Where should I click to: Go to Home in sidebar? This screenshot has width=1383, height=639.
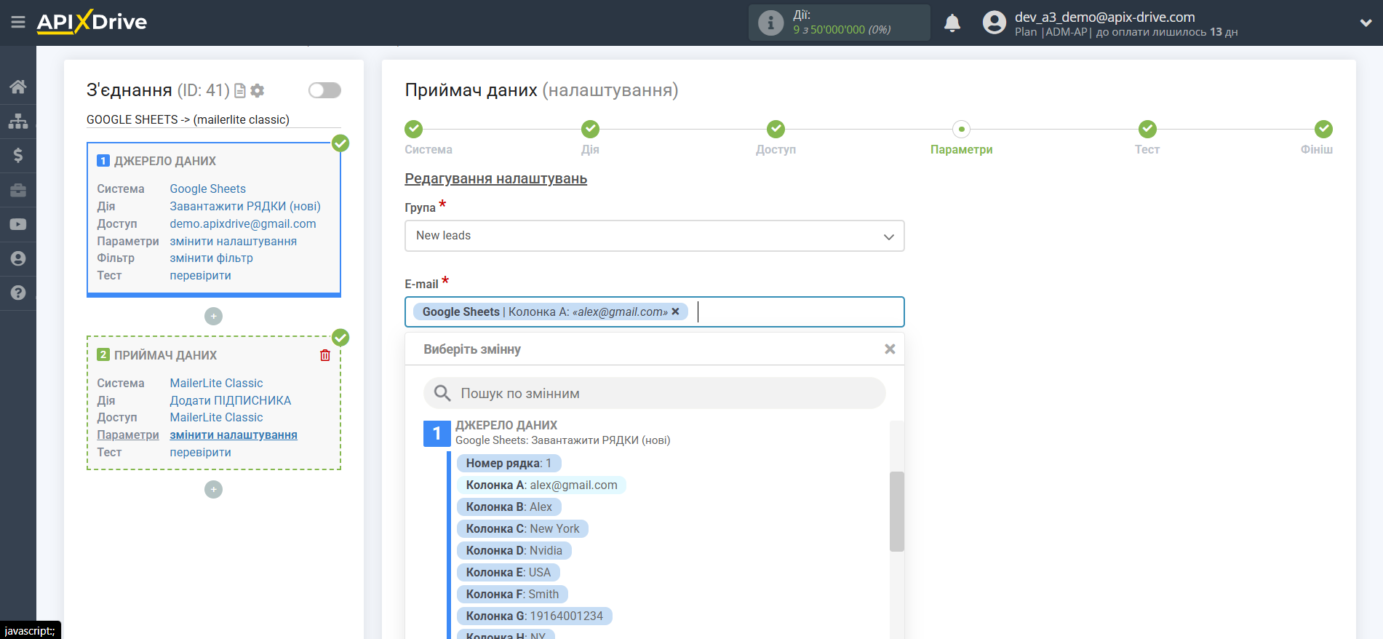pos(18,87)
